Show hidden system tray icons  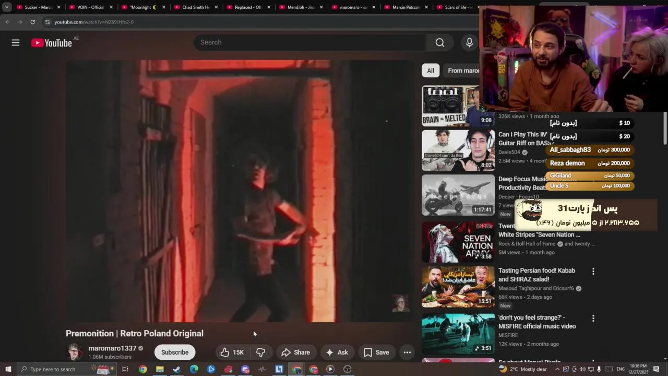coord(557,369)
